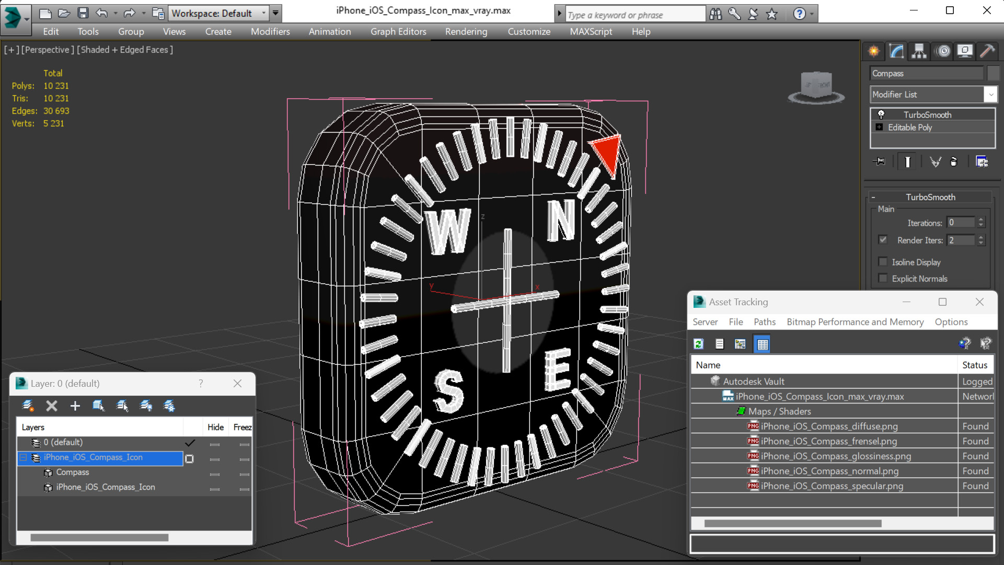
Task: Click Status column header in Asset Tracking
Action: (975, 365)
